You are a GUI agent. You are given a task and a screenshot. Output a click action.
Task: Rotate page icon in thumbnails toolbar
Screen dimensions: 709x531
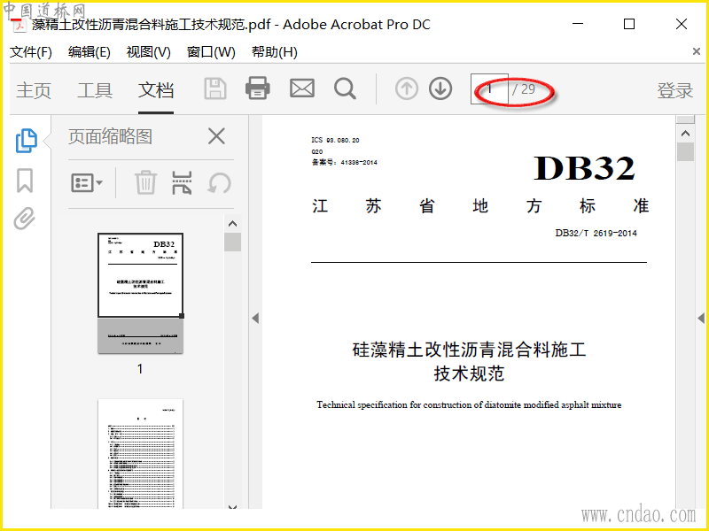(x=219, y=183)
